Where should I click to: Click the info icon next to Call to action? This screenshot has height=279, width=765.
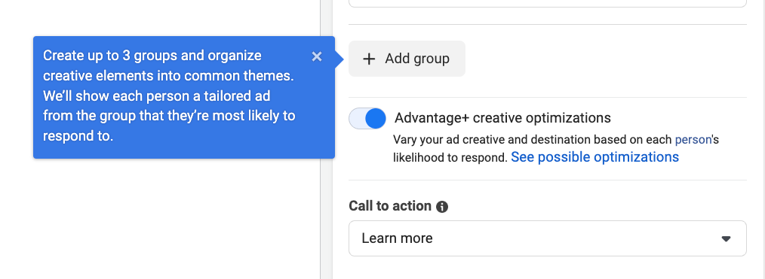click(442, 207)
